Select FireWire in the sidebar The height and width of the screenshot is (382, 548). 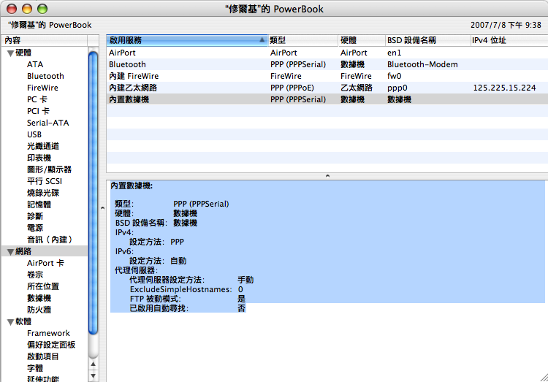(x=42, y=88)
